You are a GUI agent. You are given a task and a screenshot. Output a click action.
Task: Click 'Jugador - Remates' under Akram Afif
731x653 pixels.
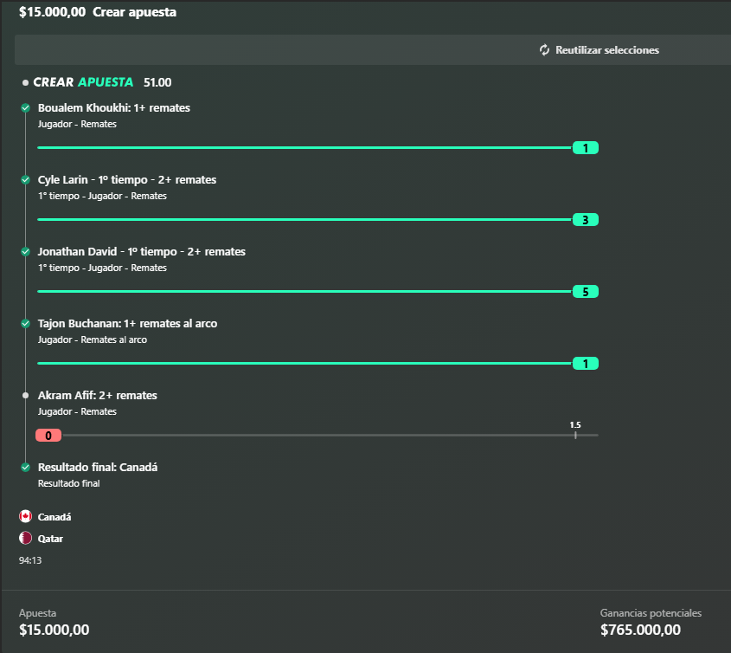[77, 411]
